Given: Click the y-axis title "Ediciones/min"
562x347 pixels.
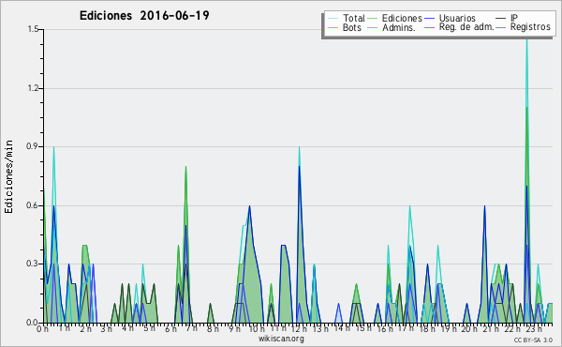Looking at the screenshot, I should click(8, 176).
